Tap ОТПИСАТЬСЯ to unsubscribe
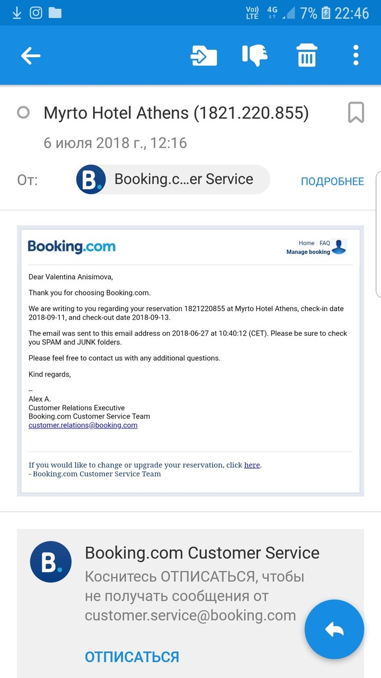 click(x=132, y=657)
